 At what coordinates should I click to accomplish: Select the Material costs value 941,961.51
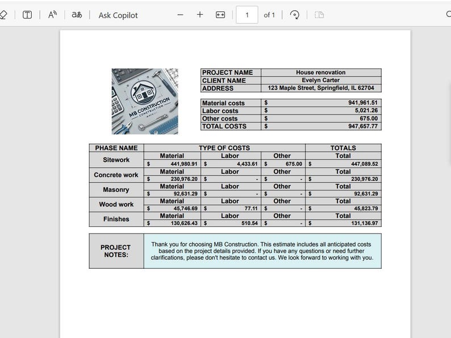(363, 103)
